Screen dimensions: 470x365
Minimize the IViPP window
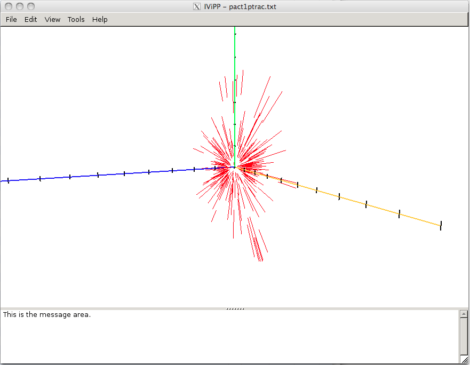pyautogui.click(x=19, y=6)
